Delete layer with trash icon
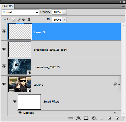126x122 pixels. pos(117,118)
